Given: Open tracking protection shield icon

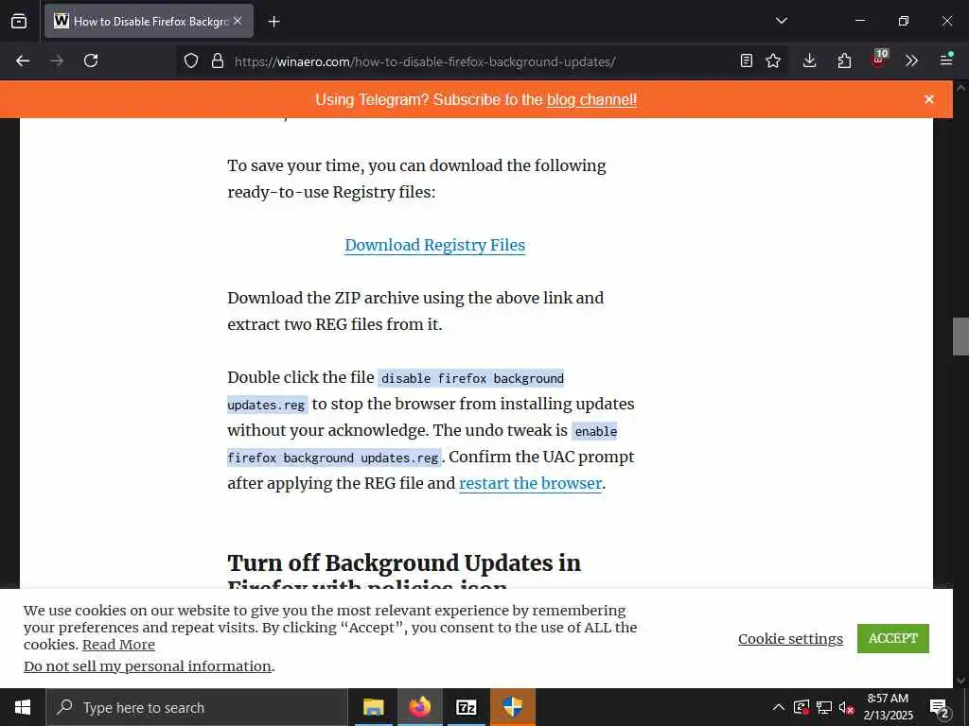Looking at the screenshot, I should [x=191, y=60].
